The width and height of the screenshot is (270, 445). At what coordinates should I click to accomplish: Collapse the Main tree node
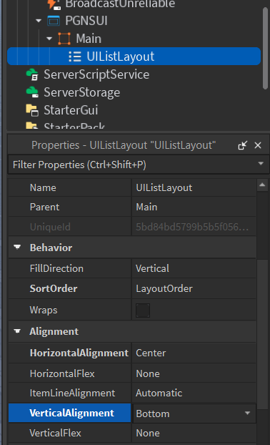click(x=49, y=39)
